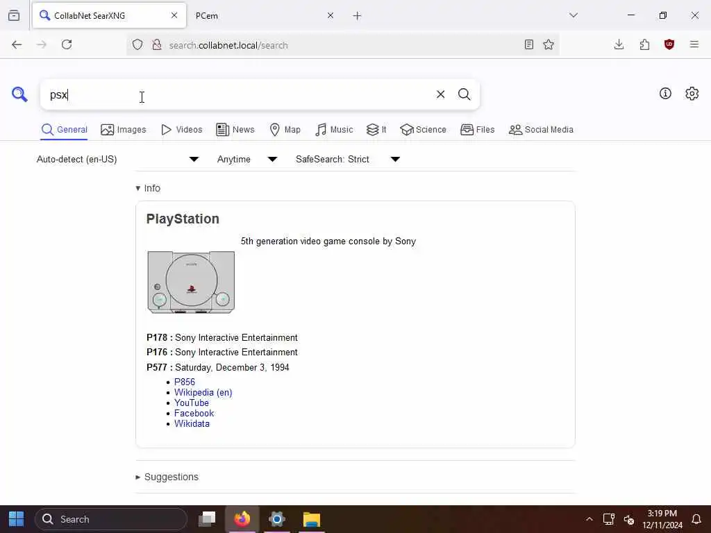Screen dimensions: 711x533
Task: Open the SearXNG about info icon
Action: [x=665, y=94]
